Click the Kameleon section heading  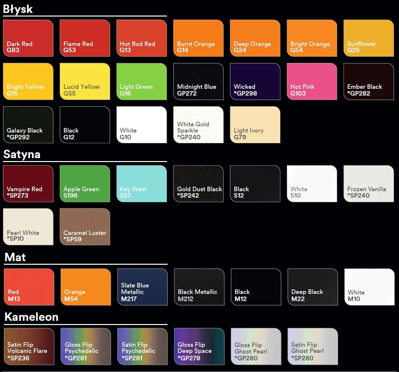click(31, 317)
